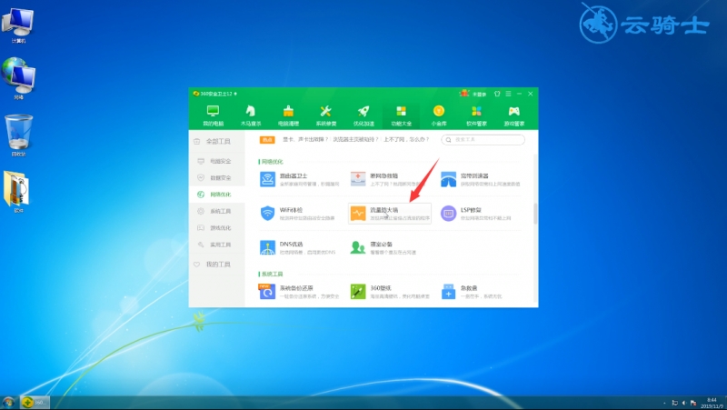Click the skin shirt icon in title bar
Screen dimensions: 727x410
(497, 94)
